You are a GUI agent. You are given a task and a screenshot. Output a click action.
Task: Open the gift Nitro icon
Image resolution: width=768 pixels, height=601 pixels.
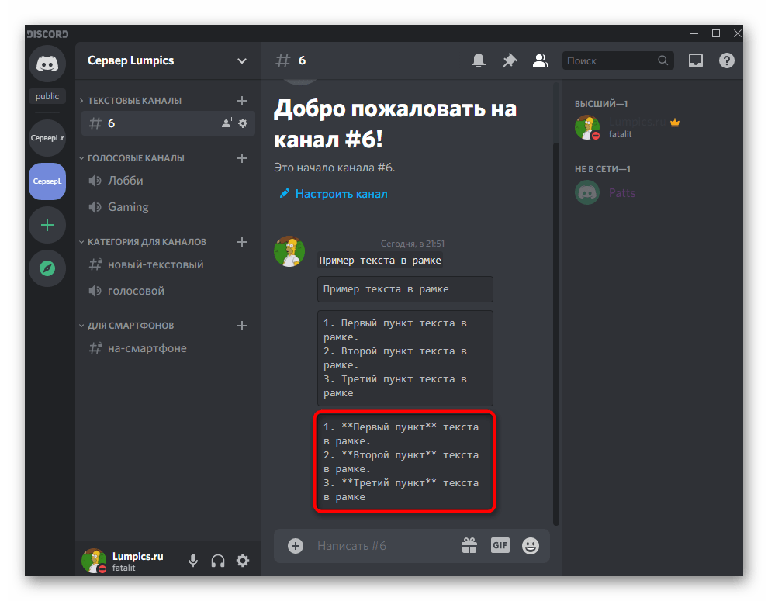(x=469, y=545)
